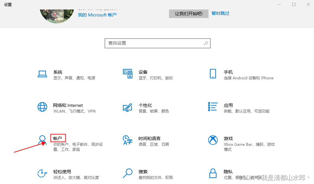Image resolution: width=314 pixels, height=184 pixels.
Task: Open 系统 settings via the laptop icon
Action: point(42,74)
